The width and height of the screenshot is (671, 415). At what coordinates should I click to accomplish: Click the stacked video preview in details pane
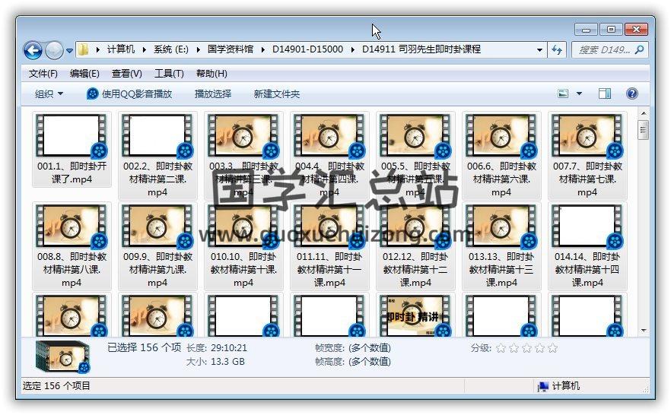point(63,357)
